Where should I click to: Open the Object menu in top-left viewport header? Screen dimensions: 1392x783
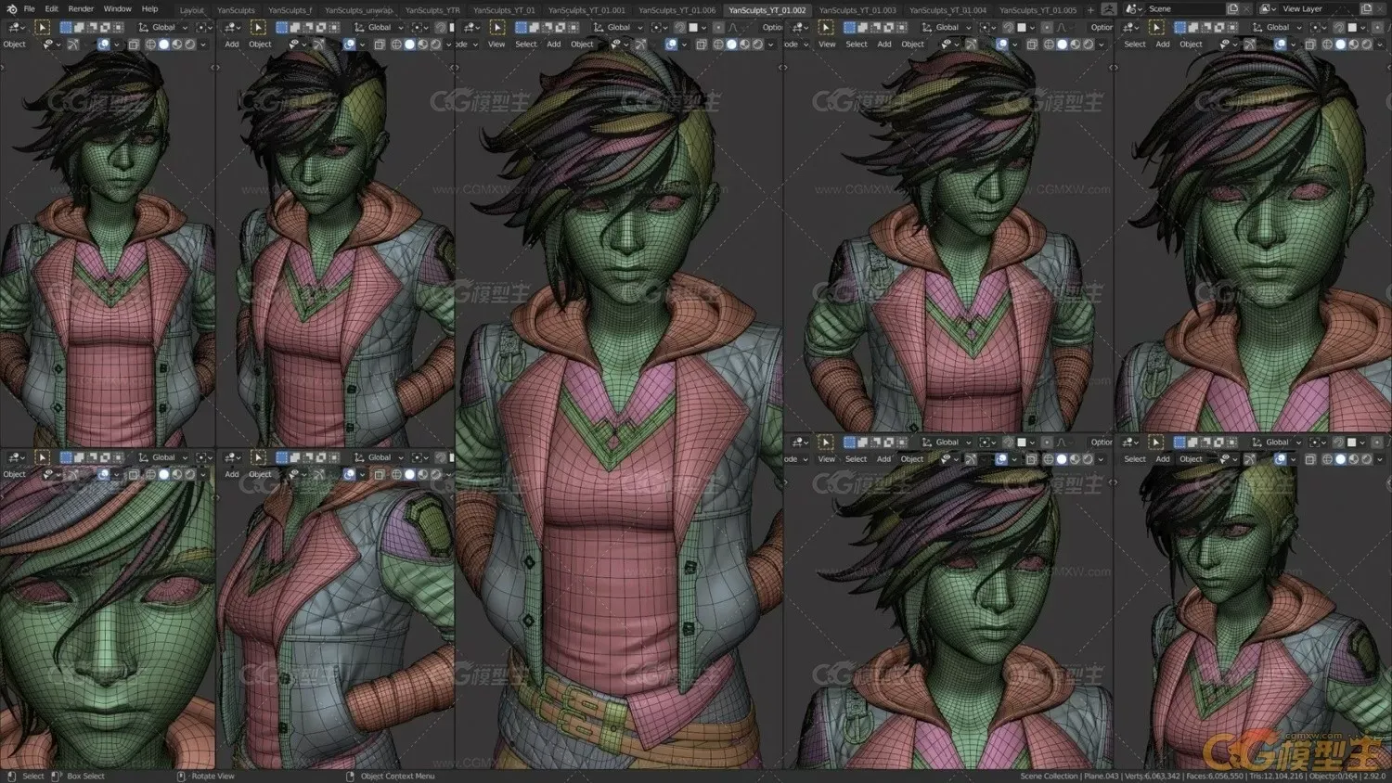[15, 45]
